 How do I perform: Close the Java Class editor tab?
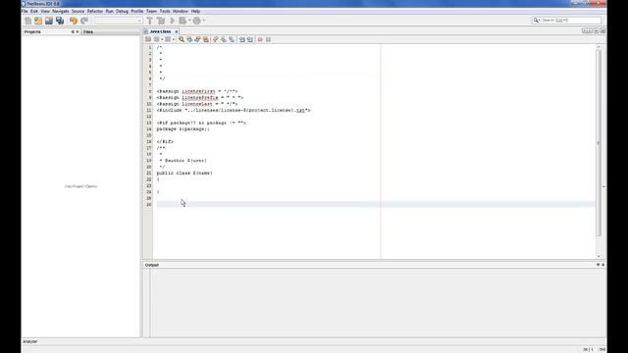tap(177, 31)
